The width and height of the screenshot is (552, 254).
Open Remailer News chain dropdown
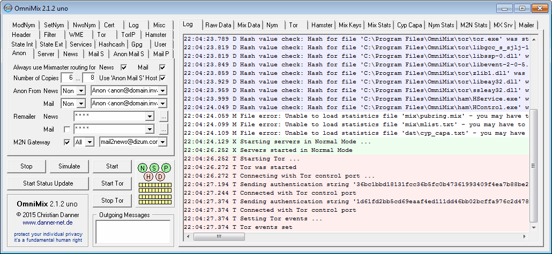click(x=150, y=116)
